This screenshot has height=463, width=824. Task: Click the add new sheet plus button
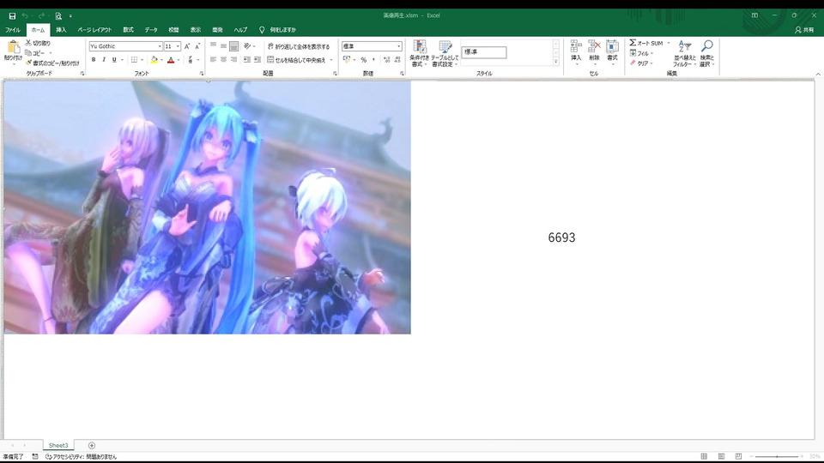pos(92,445)
